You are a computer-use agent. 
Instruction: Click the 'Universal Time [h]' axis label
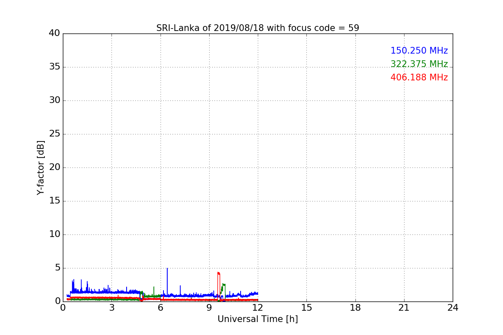(x=258, y=319)
